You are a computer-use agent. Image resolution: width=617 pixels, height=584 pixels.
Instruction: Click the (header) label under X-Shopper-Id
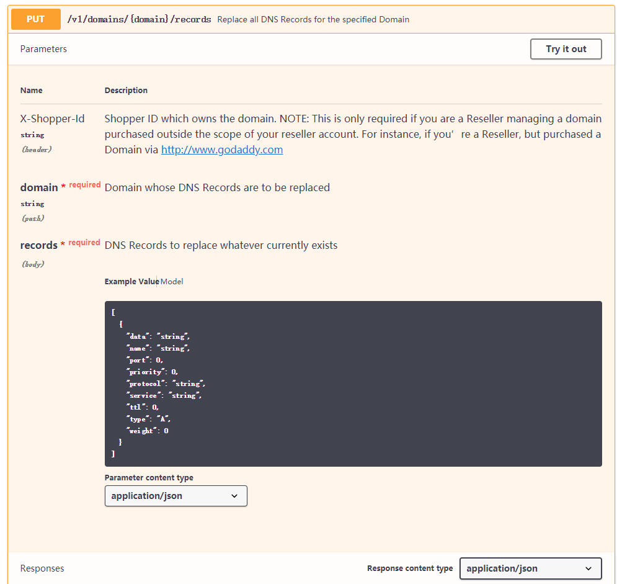pyautogui.click(x=37, y=149)
